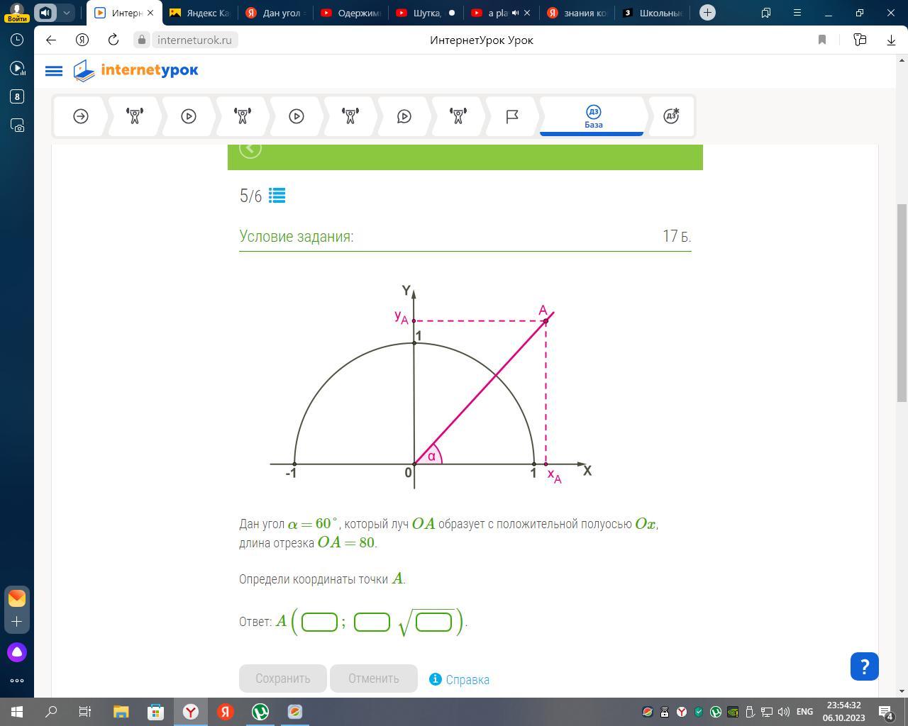908x726 pixels.
Task: Open the internetурок hamburger menu
Action: pos(53,71)
